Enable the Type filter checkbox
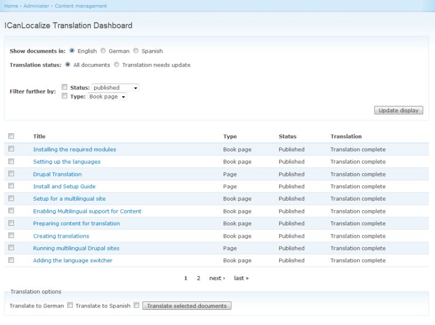Viewport: 435px width, 325px height. pos(64,96)
